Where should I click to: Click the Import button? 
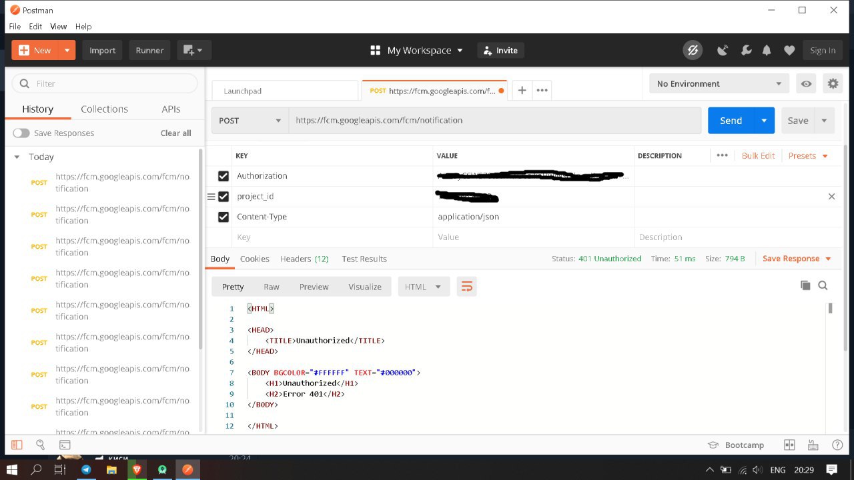(102, 50)
